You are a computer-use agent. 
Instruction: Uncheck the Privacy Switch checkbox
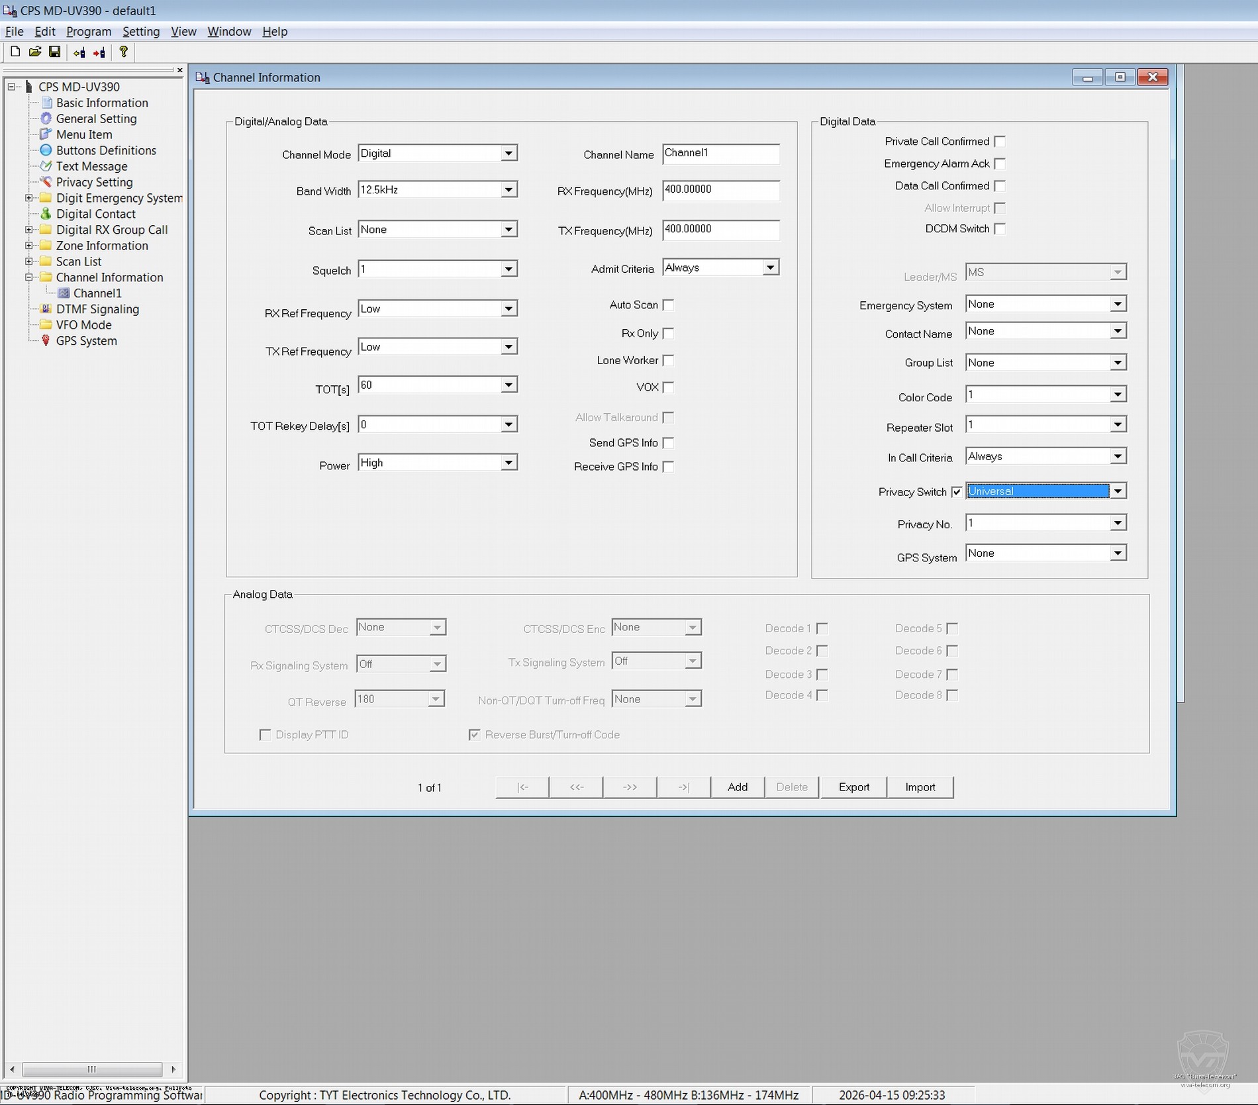[x=957, y=492]
